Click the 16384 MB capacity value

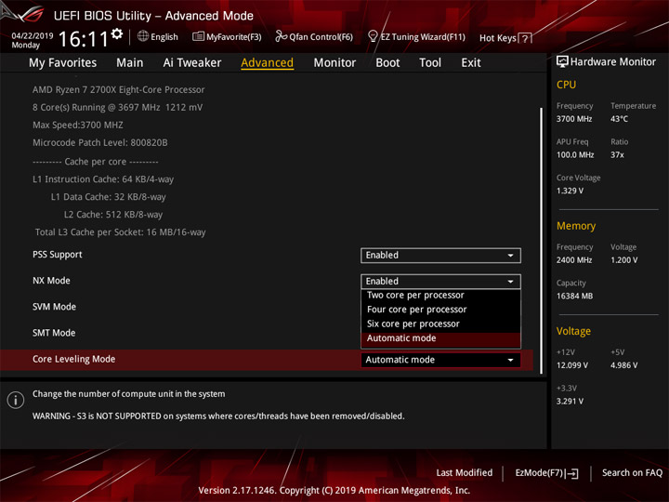click(x=574, y=296)
